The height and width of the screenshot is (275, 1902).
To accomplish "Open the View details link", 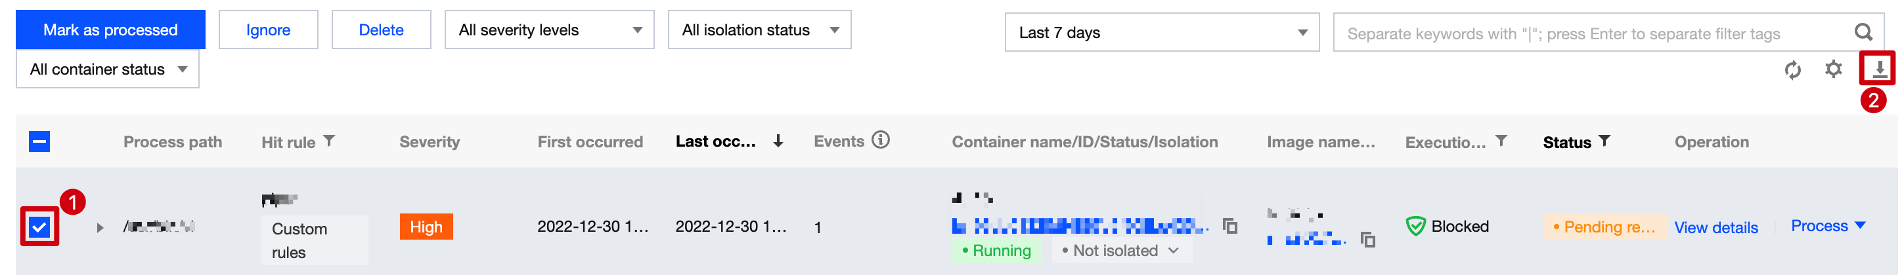I will coord(1715,227).
